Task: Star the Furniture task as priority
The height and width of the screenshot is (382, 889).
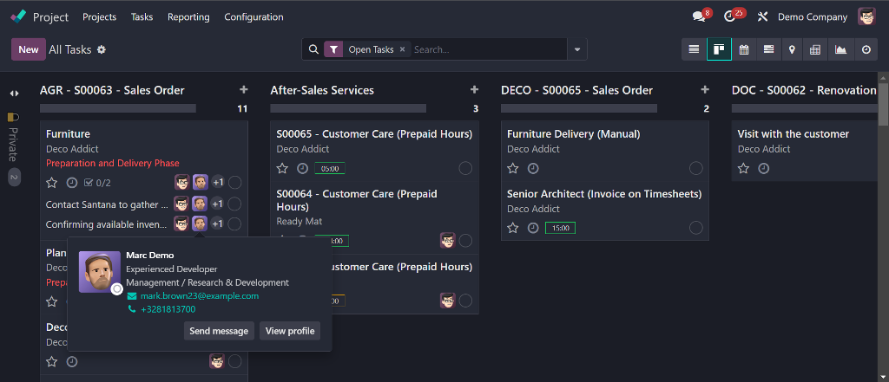Action: (x=52, y=183)
